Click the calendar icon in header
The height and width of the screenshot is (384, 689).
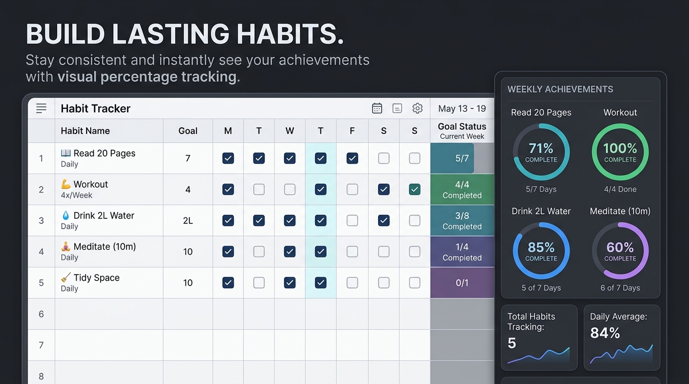click(x=377, y=108)
